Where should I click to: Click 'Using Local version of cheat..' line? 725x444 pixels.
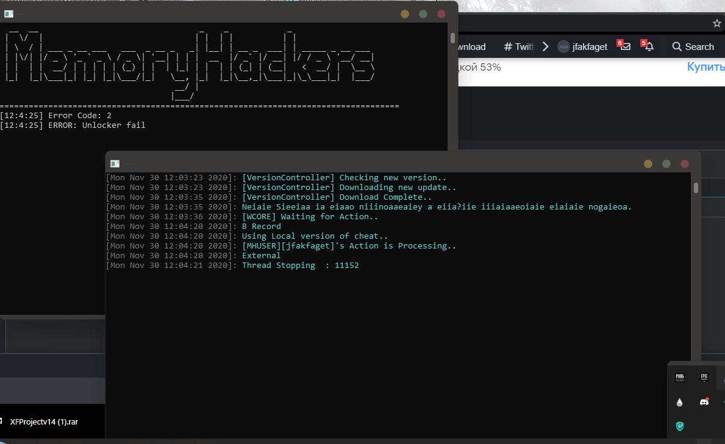pyautogui.click(x=247, y=236)
